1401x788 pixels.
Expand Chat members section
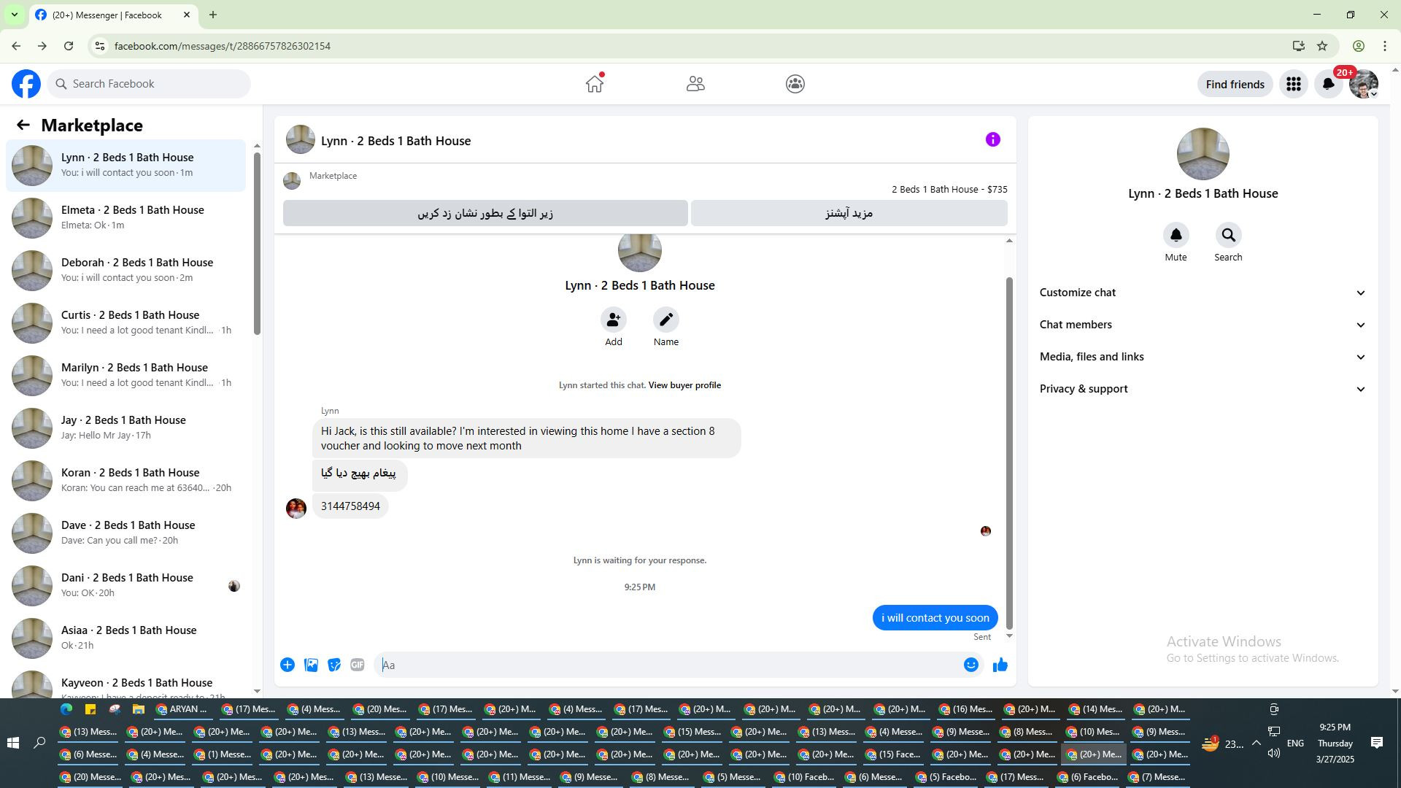point(1203,325)
